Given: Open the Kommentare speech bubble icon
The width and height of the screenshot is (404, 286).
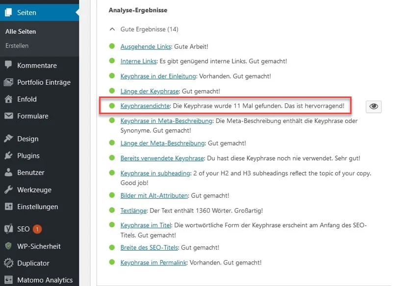Looking at the screenshot, I should point(8,65).
